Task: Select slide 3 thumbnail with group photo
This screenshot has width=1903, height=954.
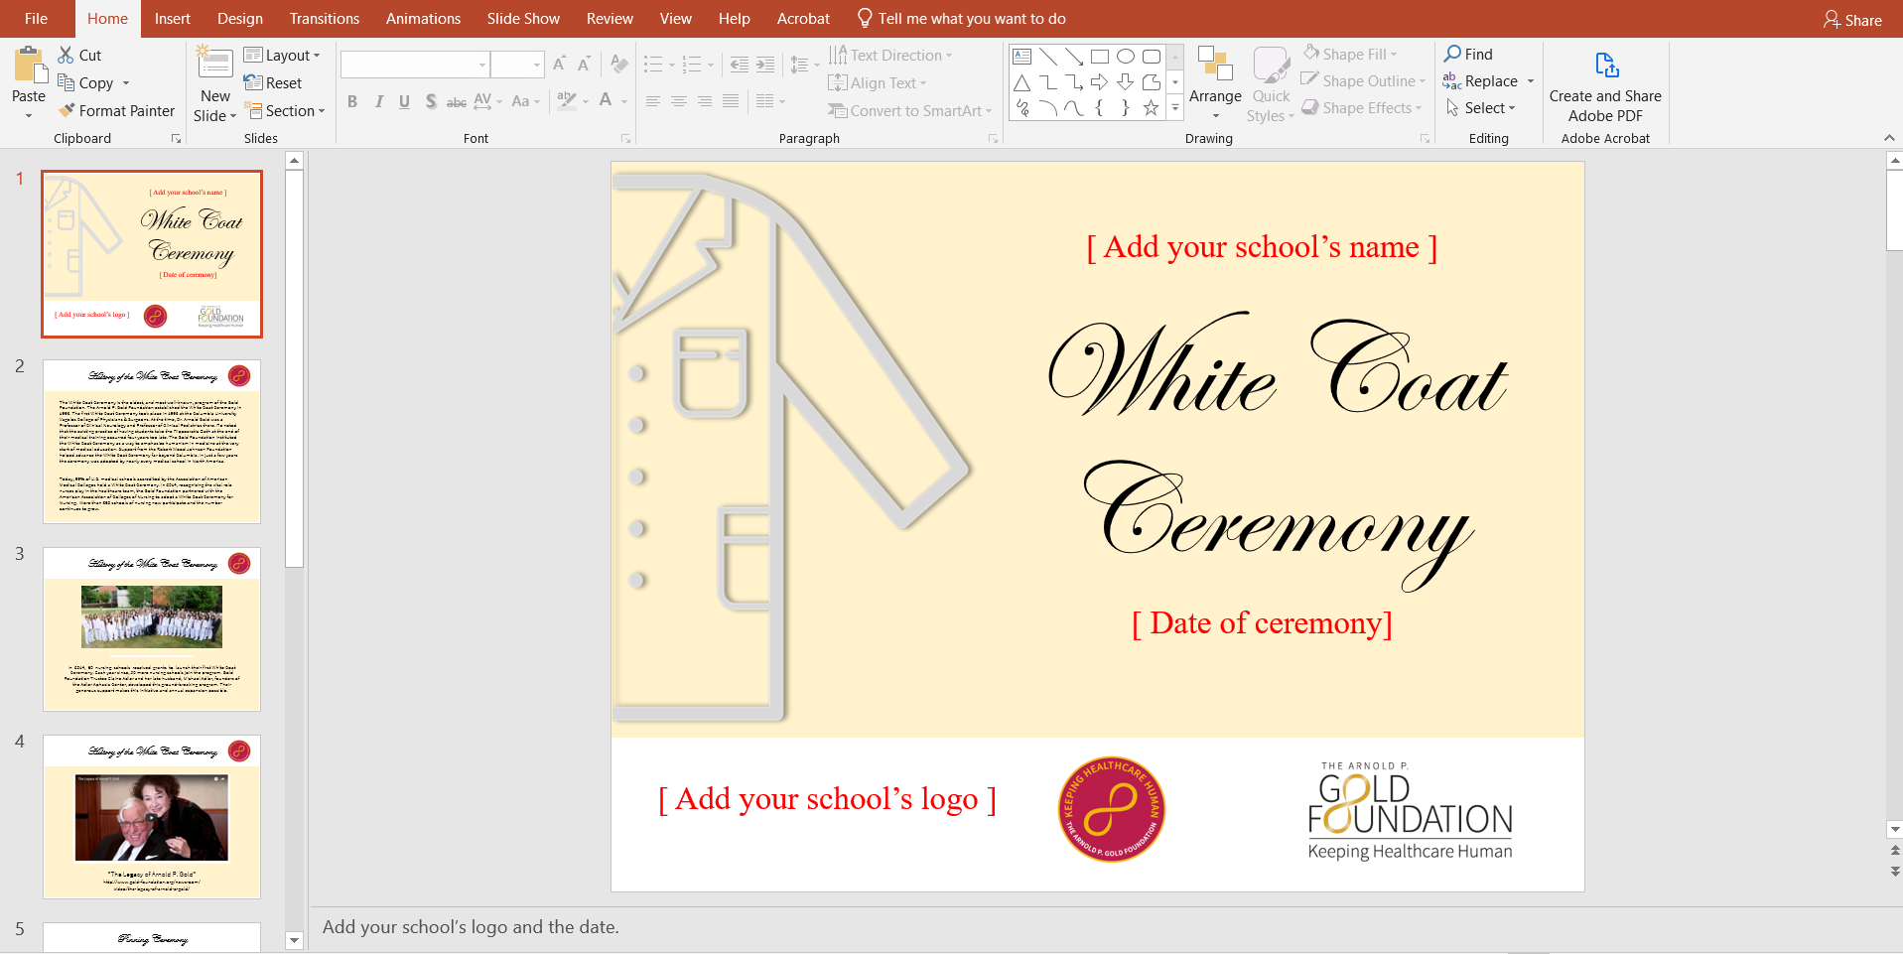Action: (152, 629)
